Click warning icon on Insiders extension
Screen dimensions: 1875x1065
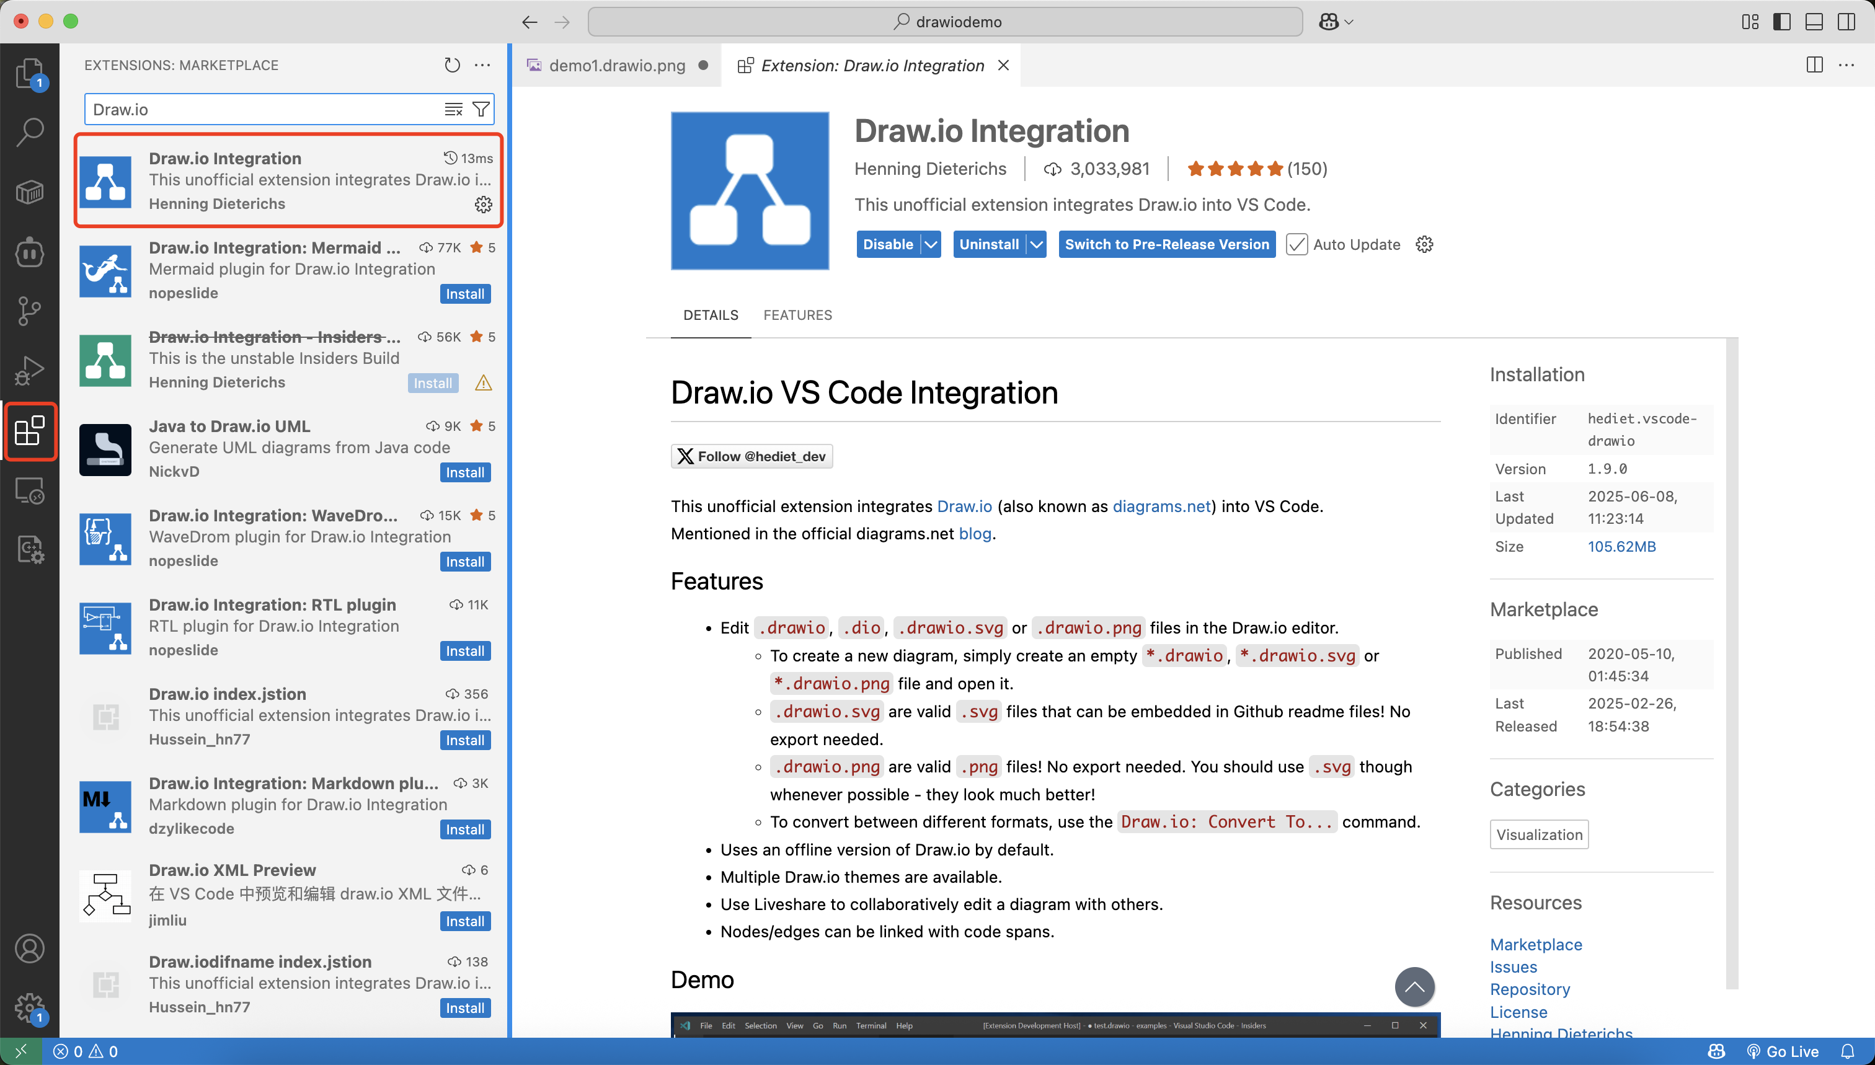484,382
